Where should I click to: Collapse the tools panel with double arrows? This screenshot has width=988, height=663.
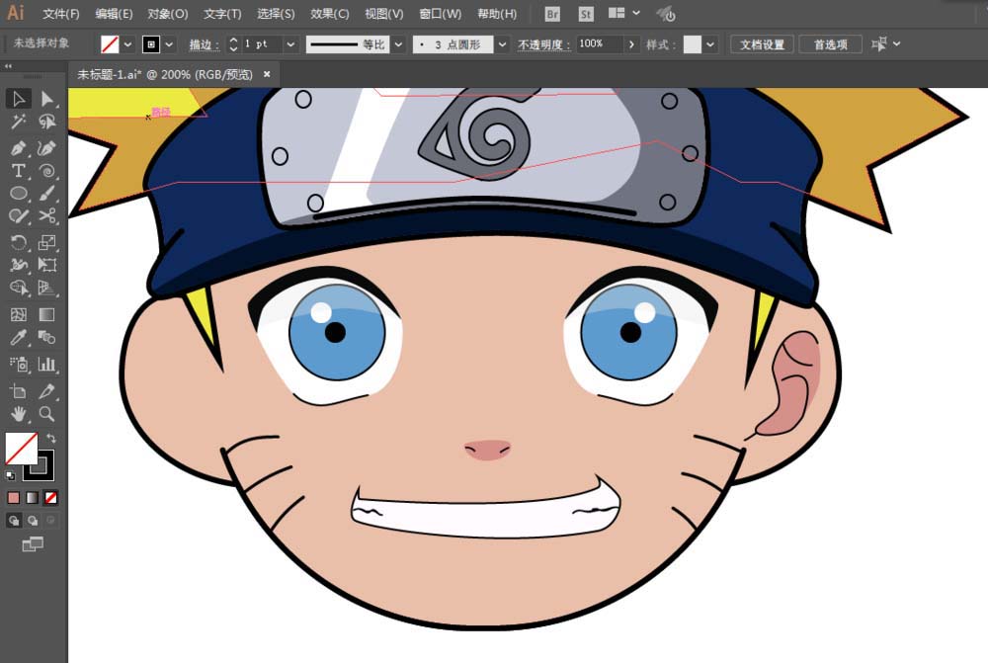click(8, 66)
